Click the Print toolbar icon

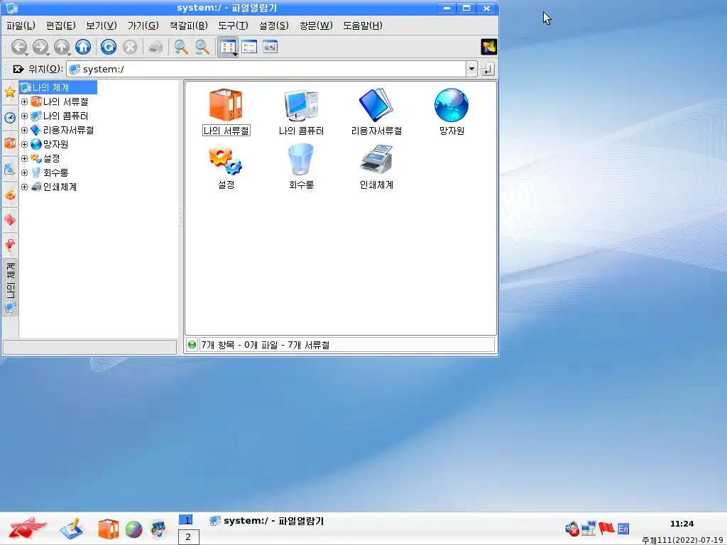click(155, 47)
